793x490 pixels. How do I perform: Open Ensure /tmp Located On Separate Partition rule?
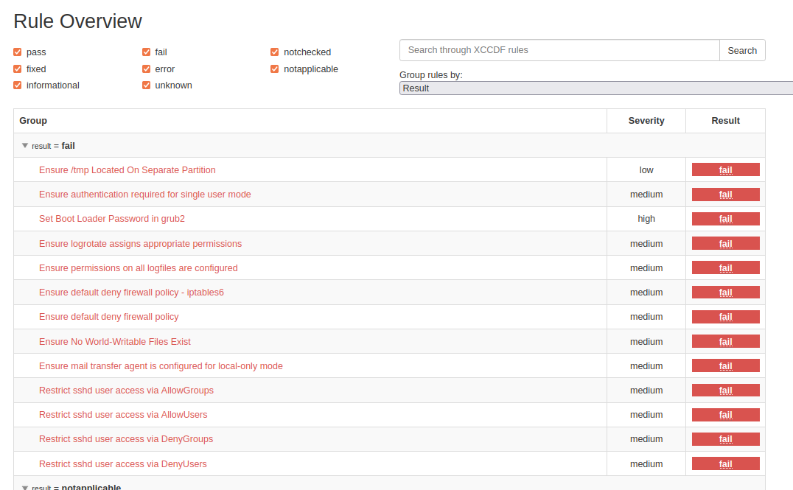pyautogui.click(x=127, y=170)
